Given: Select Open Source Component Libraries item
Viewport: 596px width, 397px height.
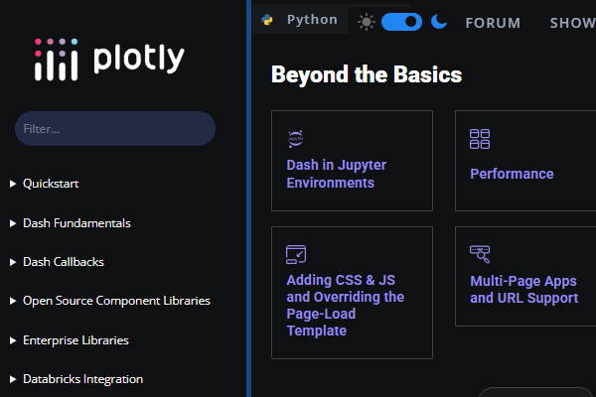Looking at the screenshot, I should point(116,301).
